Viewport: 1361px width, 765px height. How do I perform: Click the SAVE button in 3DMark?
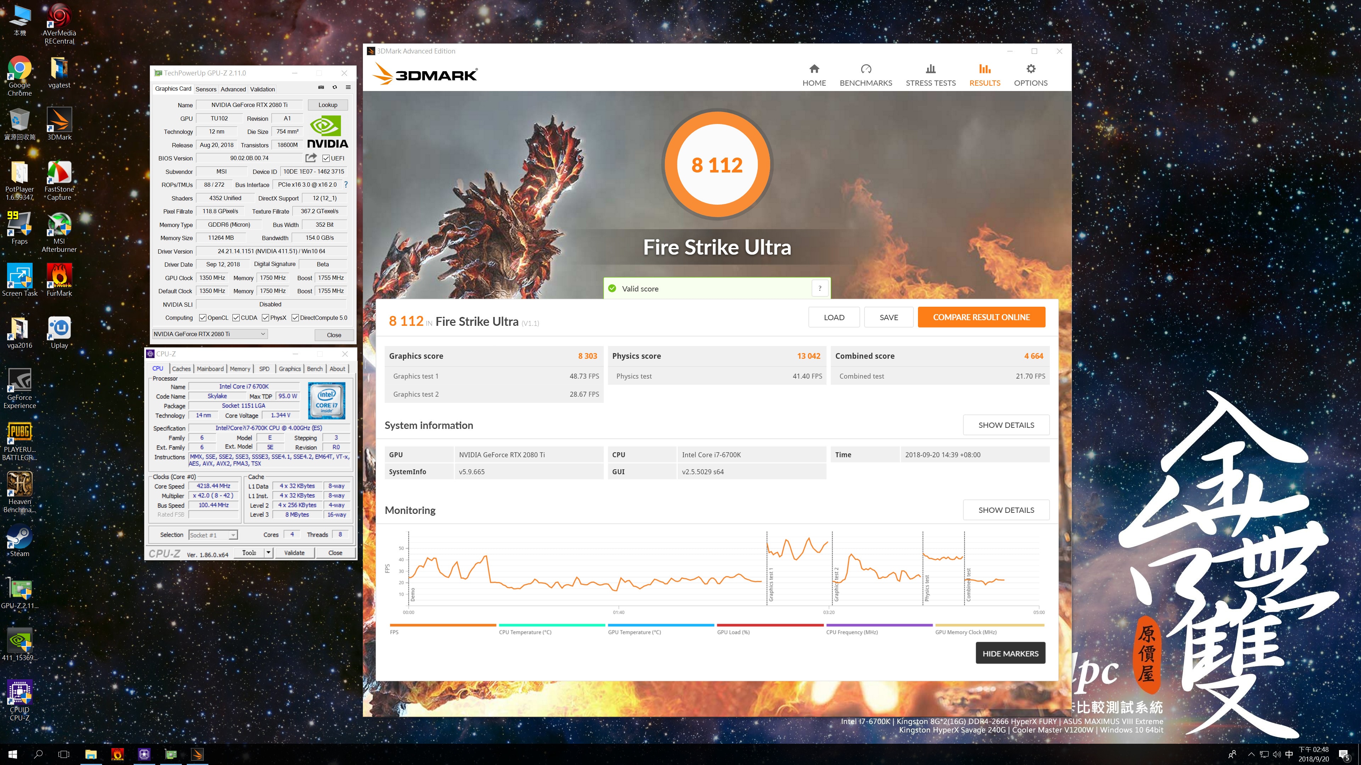(888, 317)
